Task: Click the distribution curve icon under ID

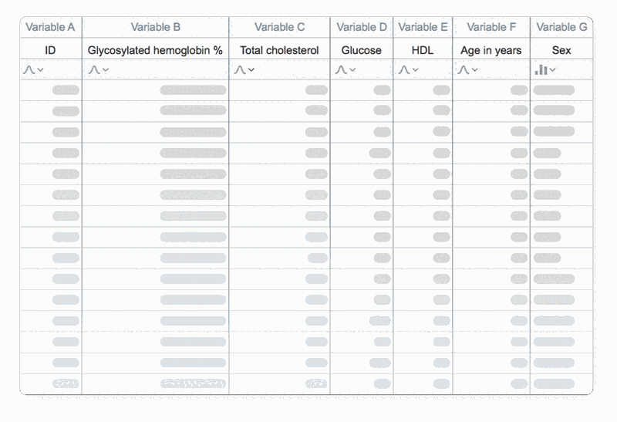Action: pyautogui.click(x=29, y=69)
